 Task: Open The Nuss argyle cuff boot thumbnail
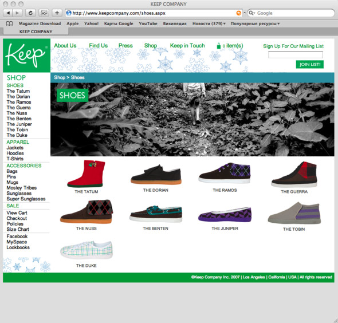coord(87,211)
